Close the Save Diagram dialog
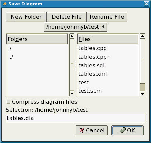Image resolution: width=151 pixels, height=143 pixels. click(146, 4)
